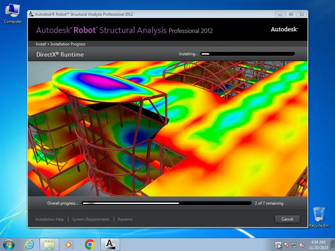Close the Autodesk installer window
Screen dimensions: 335x251
[302, 14]
